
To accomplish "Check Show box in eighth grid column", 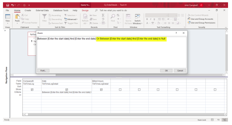I will tap(196, 90).
